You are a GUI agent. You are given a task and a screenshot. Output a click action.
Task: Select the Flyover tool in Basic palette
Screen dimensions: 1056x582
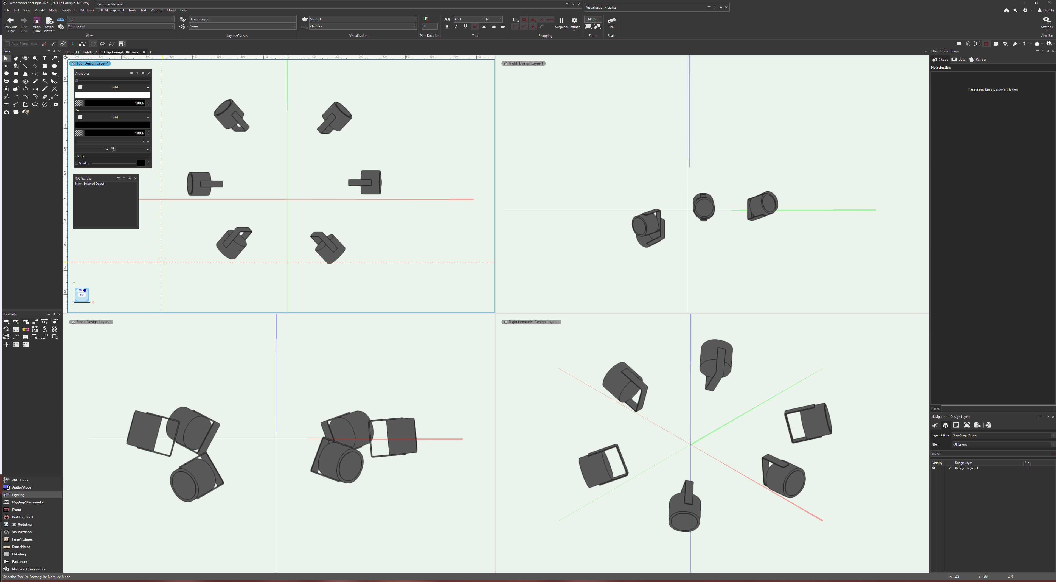tap(26, 58)
